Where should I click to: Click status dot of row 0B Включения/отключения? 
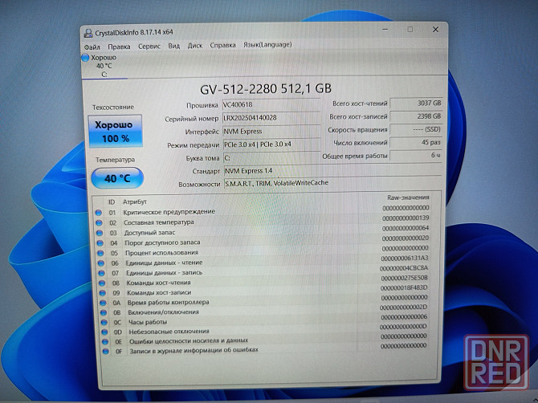coord(104,313)
